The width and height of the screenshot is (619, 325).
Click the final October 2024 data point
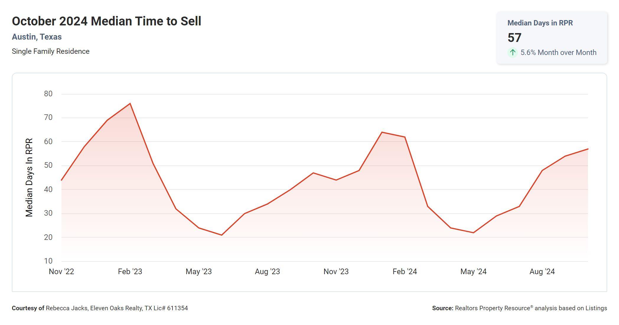[588, 149]
